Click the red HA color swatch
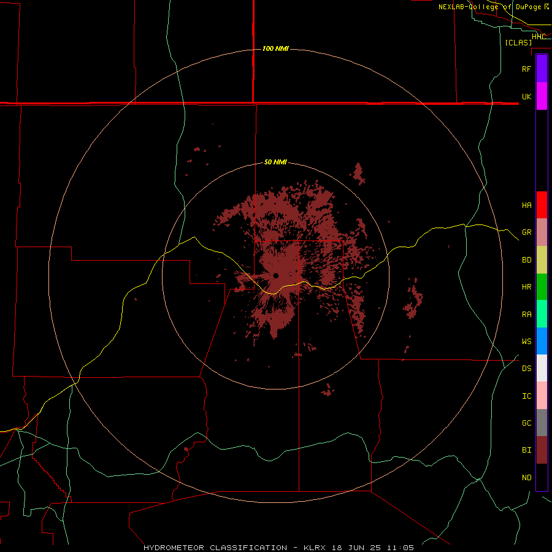Viewport: 552px width, 552px height. click(x=542, y=205)
